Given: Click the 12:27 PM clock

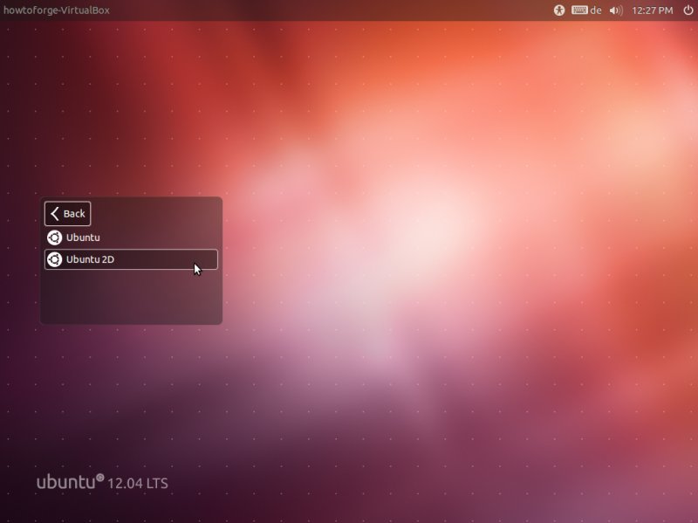Looking at the screenshot, I should pyautogui.click(x=652, y=10).
